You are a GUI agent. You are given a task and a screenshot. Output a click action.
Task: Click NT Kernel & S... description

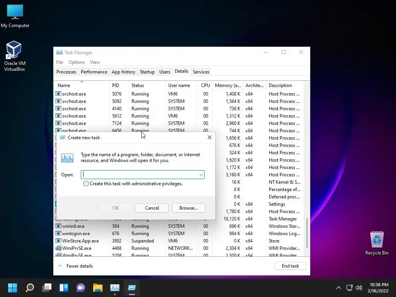tap(284, 182)
